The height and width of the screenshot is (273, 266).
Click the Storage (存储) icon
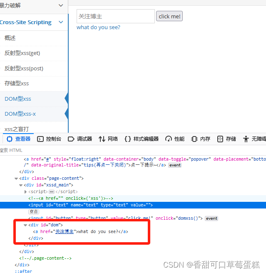click(x=220, y=139)
